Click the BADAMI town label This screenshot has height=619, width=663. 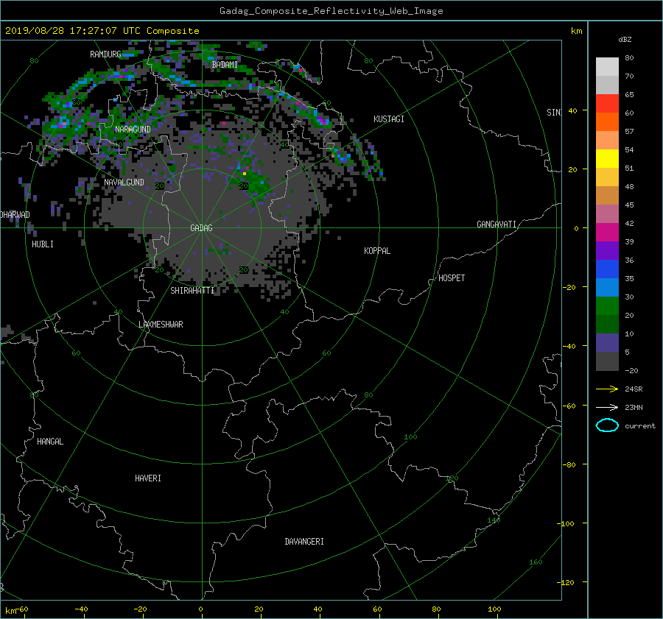[225, 65]
